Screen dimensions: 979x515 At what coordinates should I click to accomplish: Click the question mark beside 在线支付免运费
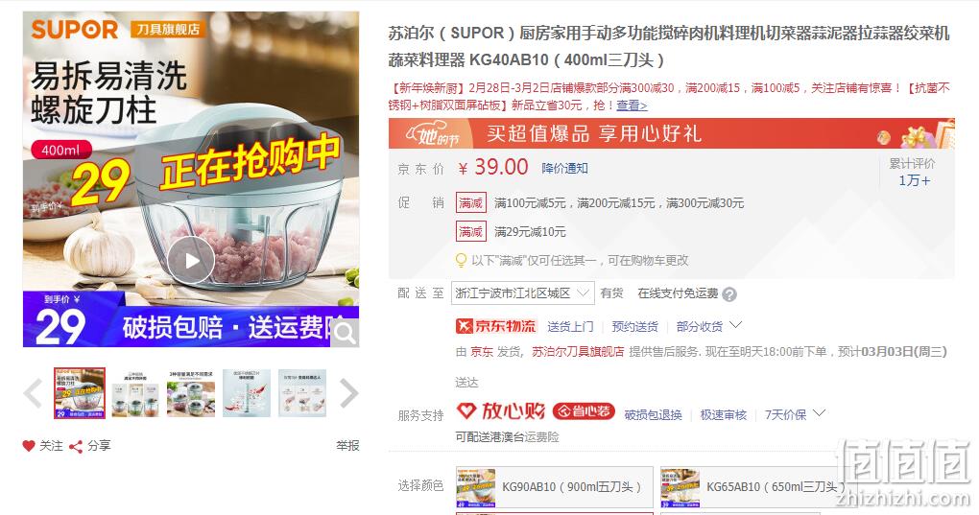coord(729,294)
